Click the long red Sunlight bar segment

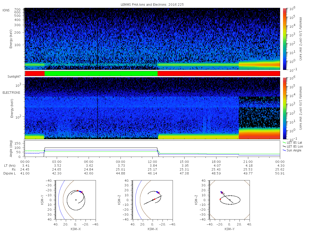tap(219, 74)
